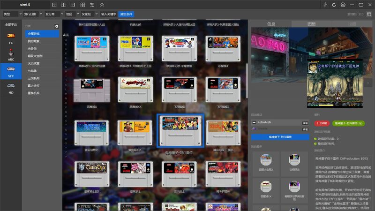Switch to the 图集 tab

(312, 24)
